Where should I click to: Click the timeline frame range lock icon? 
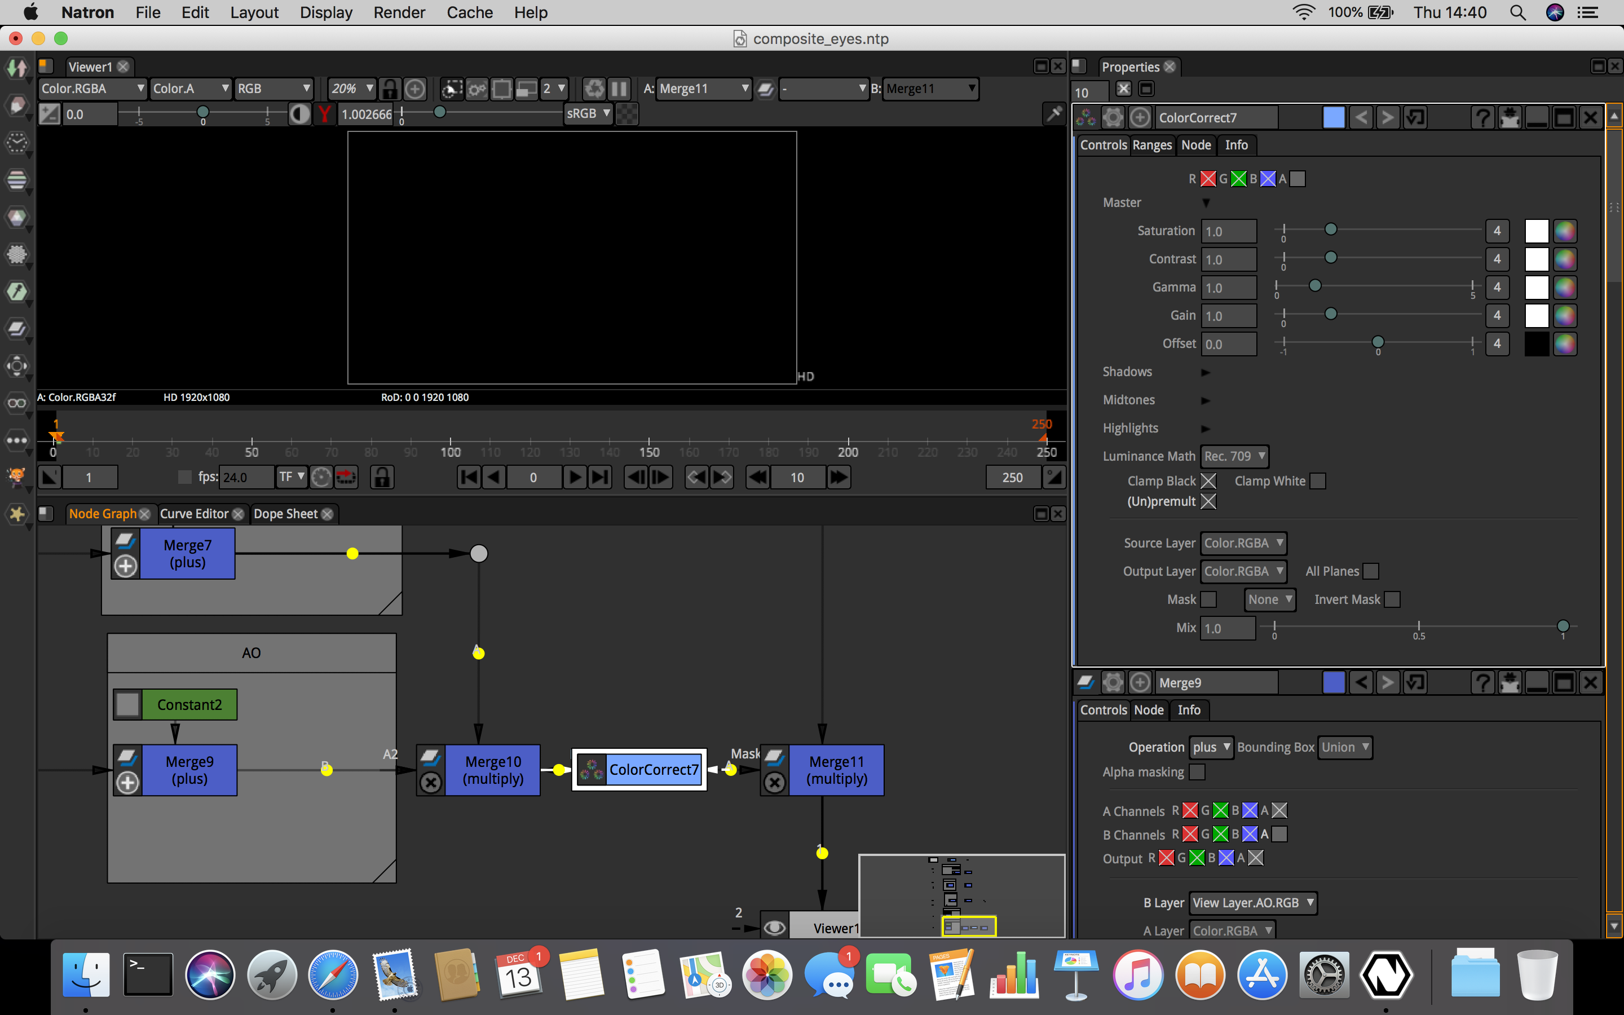(x=382, y=477)
